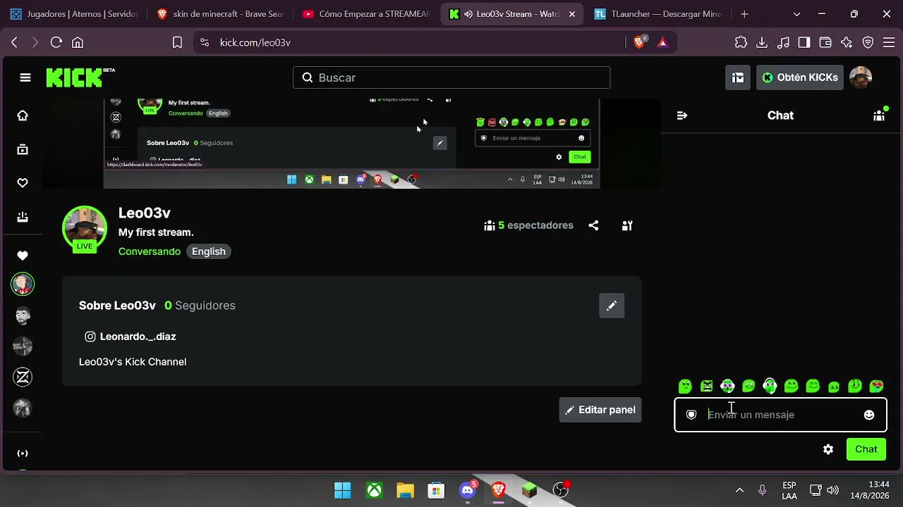Open the crossed-Z logo channel in the sidebar
The width and height of the screenshot is (903, 507).
(23, 377)
